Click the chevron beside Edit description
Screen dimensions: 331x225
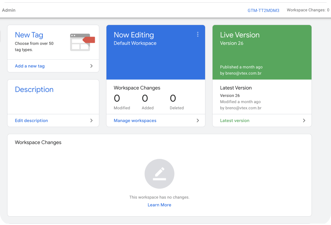(92, 120)
